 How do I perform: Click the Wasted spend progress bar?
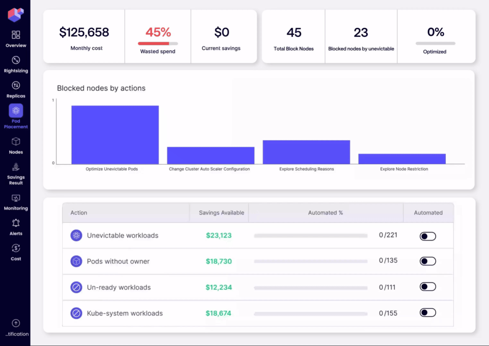[x=158, y=44]
